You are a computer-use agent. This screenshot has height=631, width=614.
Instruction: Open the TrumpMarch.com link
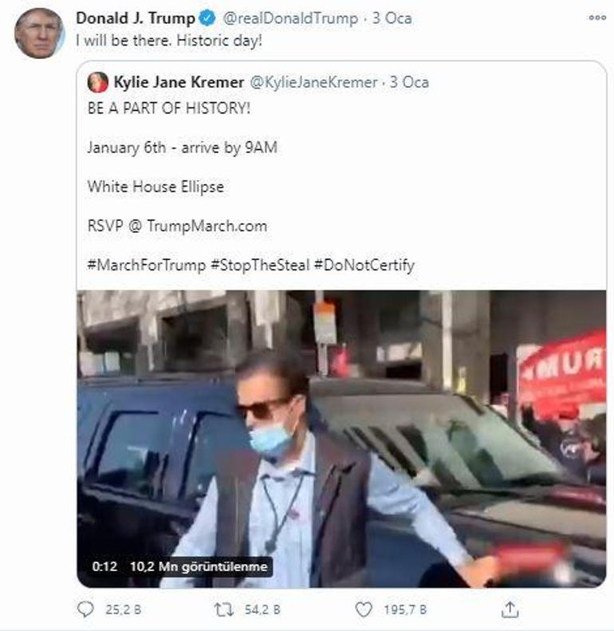tap(207, 226)
